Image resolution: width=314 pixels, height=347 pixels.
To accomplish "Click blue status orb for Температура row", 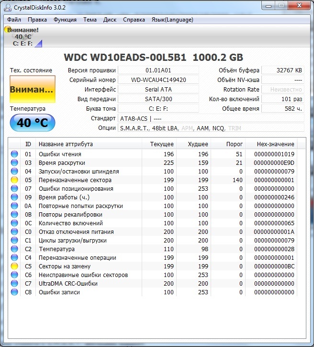I will click(14, 249).
